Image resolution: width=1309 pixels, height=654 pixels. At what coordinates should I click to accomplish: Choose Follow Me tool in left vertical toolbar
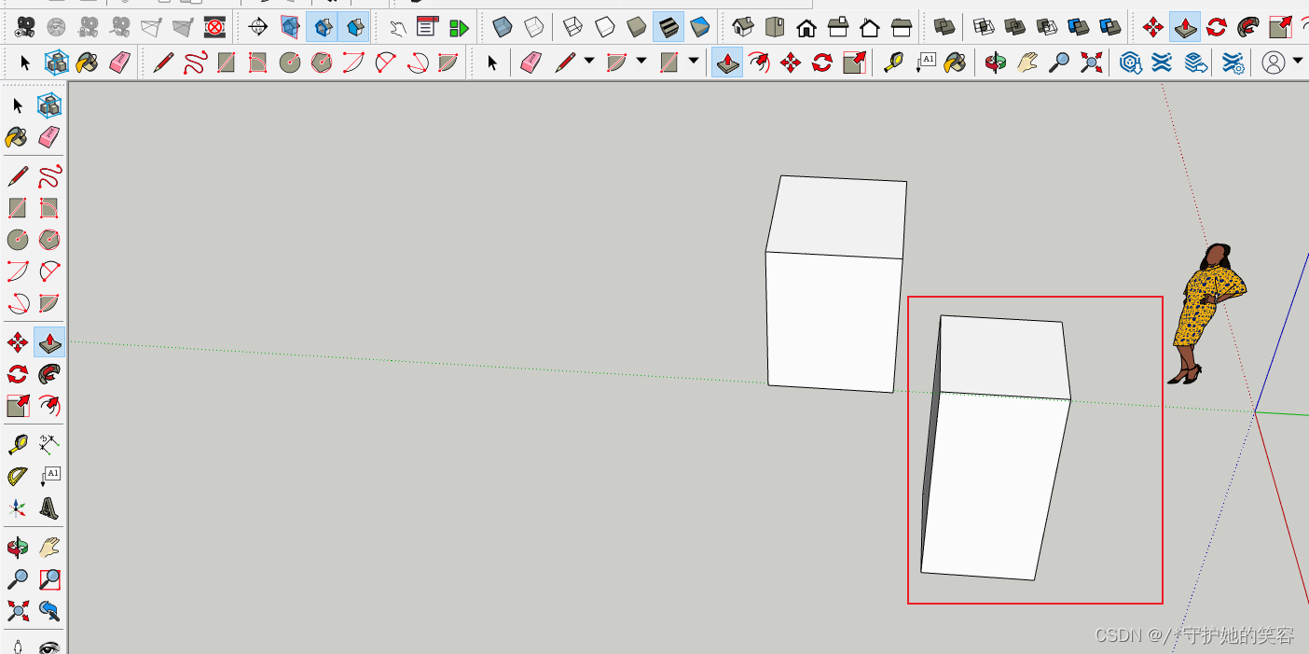pos(49,374)
